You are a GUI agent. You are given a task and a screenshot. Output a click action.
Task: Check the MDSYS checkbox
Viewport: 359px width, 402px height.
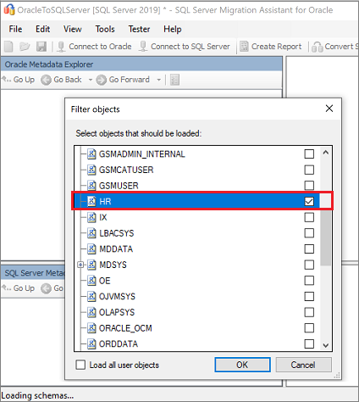pos(309,265)
